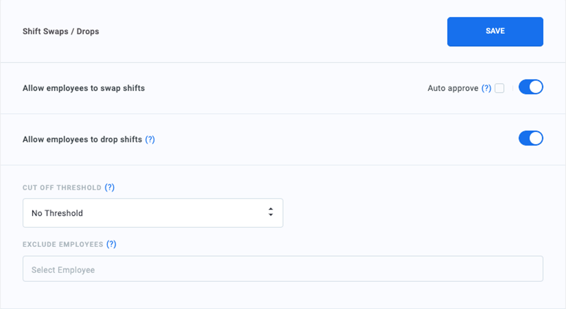
Task: Click the Auto approve help icon
Action: pyautogui.click(x=486, y=89)
